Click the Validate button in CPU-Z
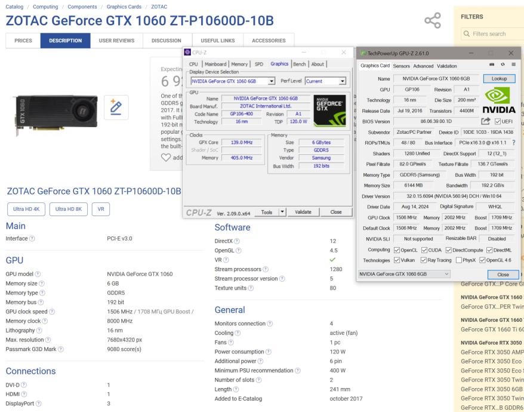Screen dimensions: 524x412 303,212
